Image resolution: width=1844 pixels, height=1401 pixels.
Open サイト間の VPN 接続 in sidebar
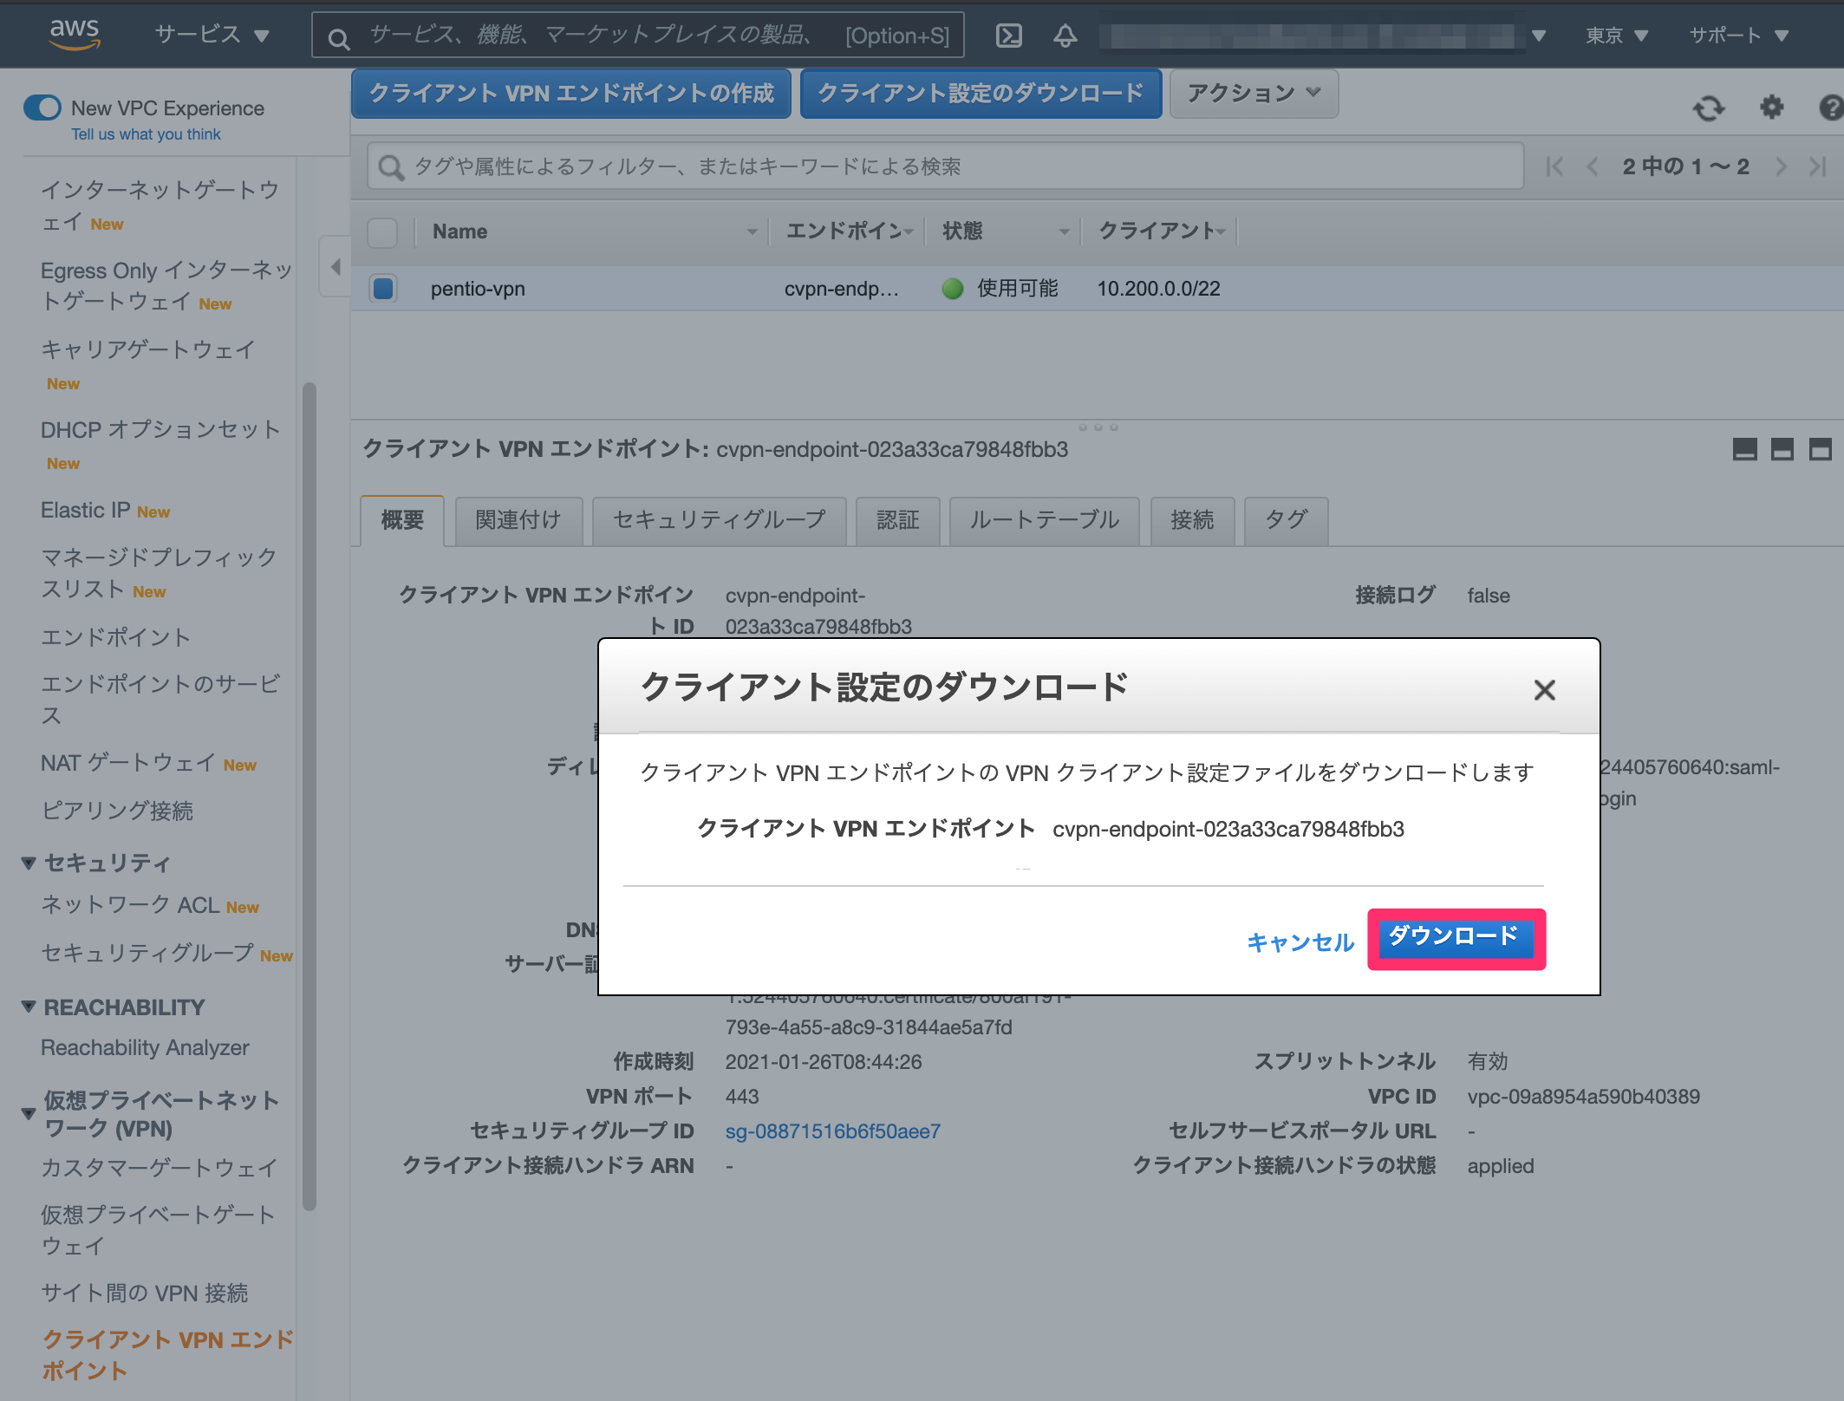(145, 1293)
